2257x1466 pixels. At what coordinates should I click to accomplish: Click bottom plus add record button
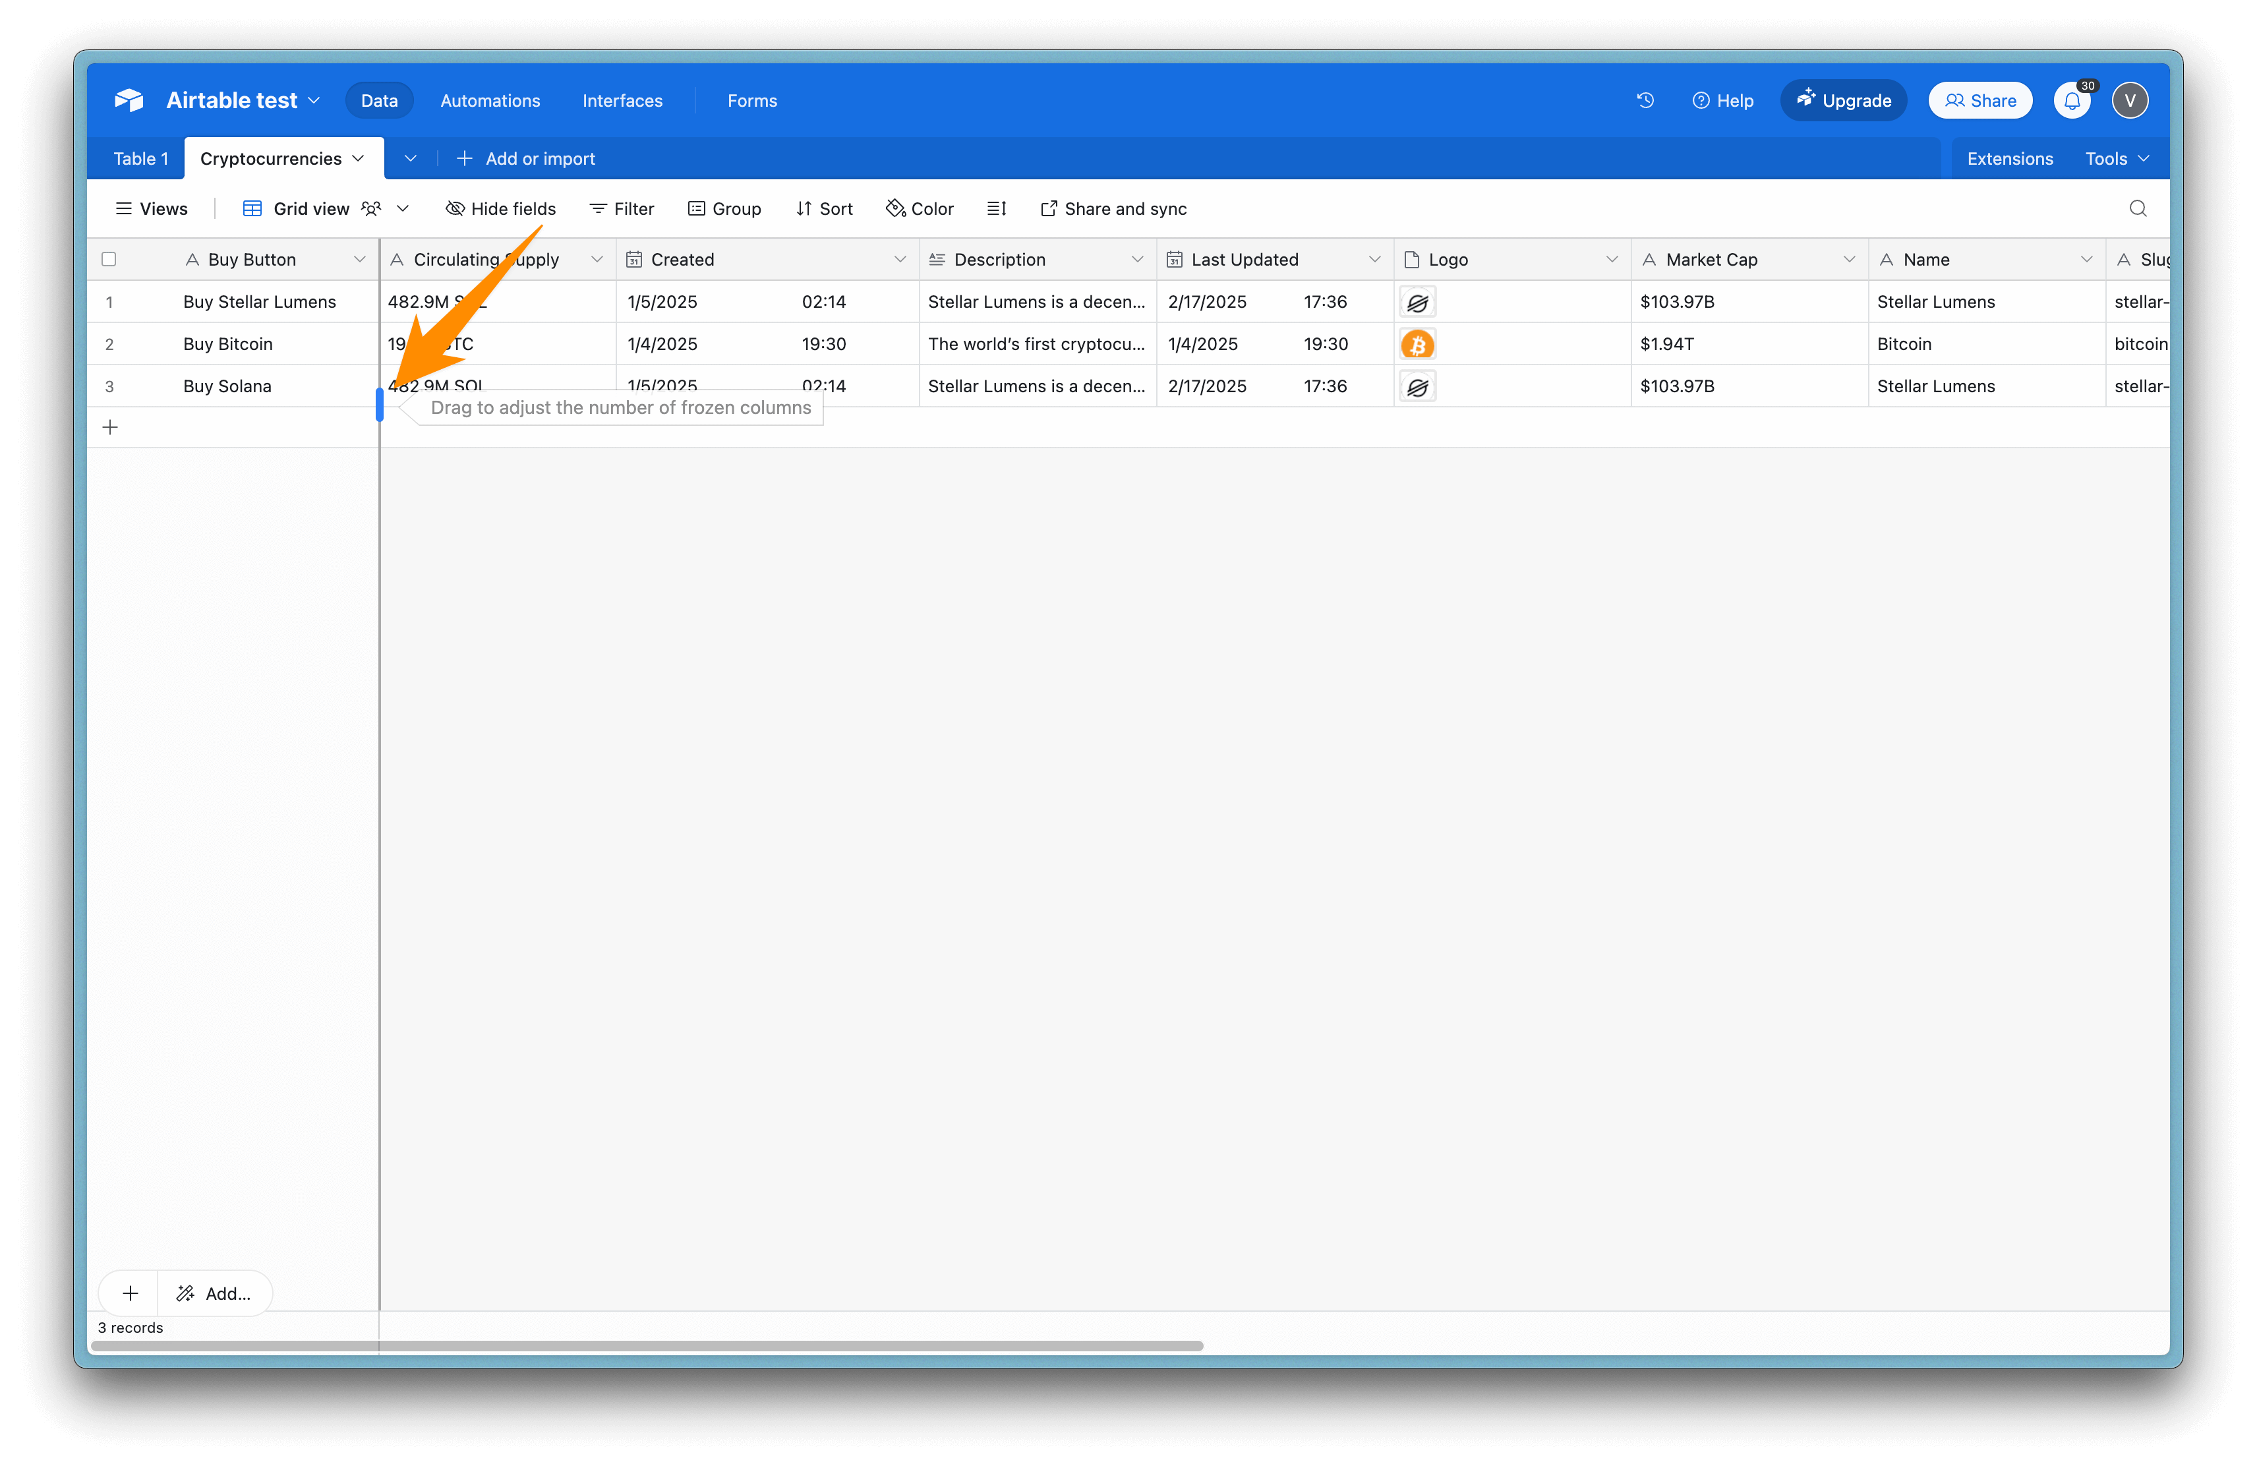(x=130, y=1293)
